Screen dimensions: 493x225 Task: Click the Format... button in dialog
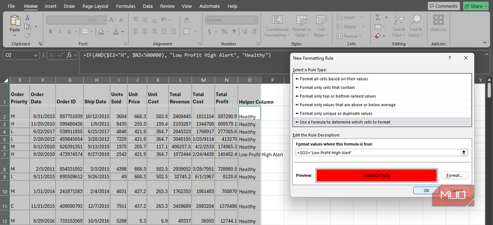coord(454,175)
